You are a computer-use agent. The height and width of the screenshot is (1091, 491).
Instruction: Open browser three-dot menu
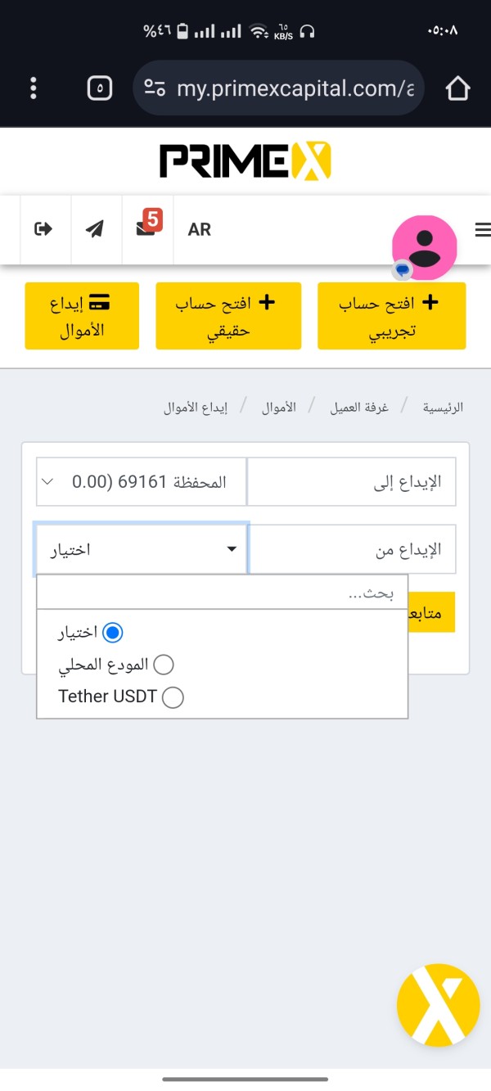click(x=34, y=88)
